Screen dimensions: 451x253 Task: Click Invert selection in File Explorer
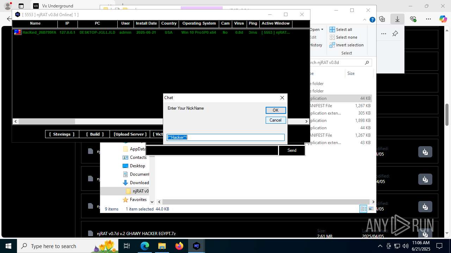tap(346, 45)
